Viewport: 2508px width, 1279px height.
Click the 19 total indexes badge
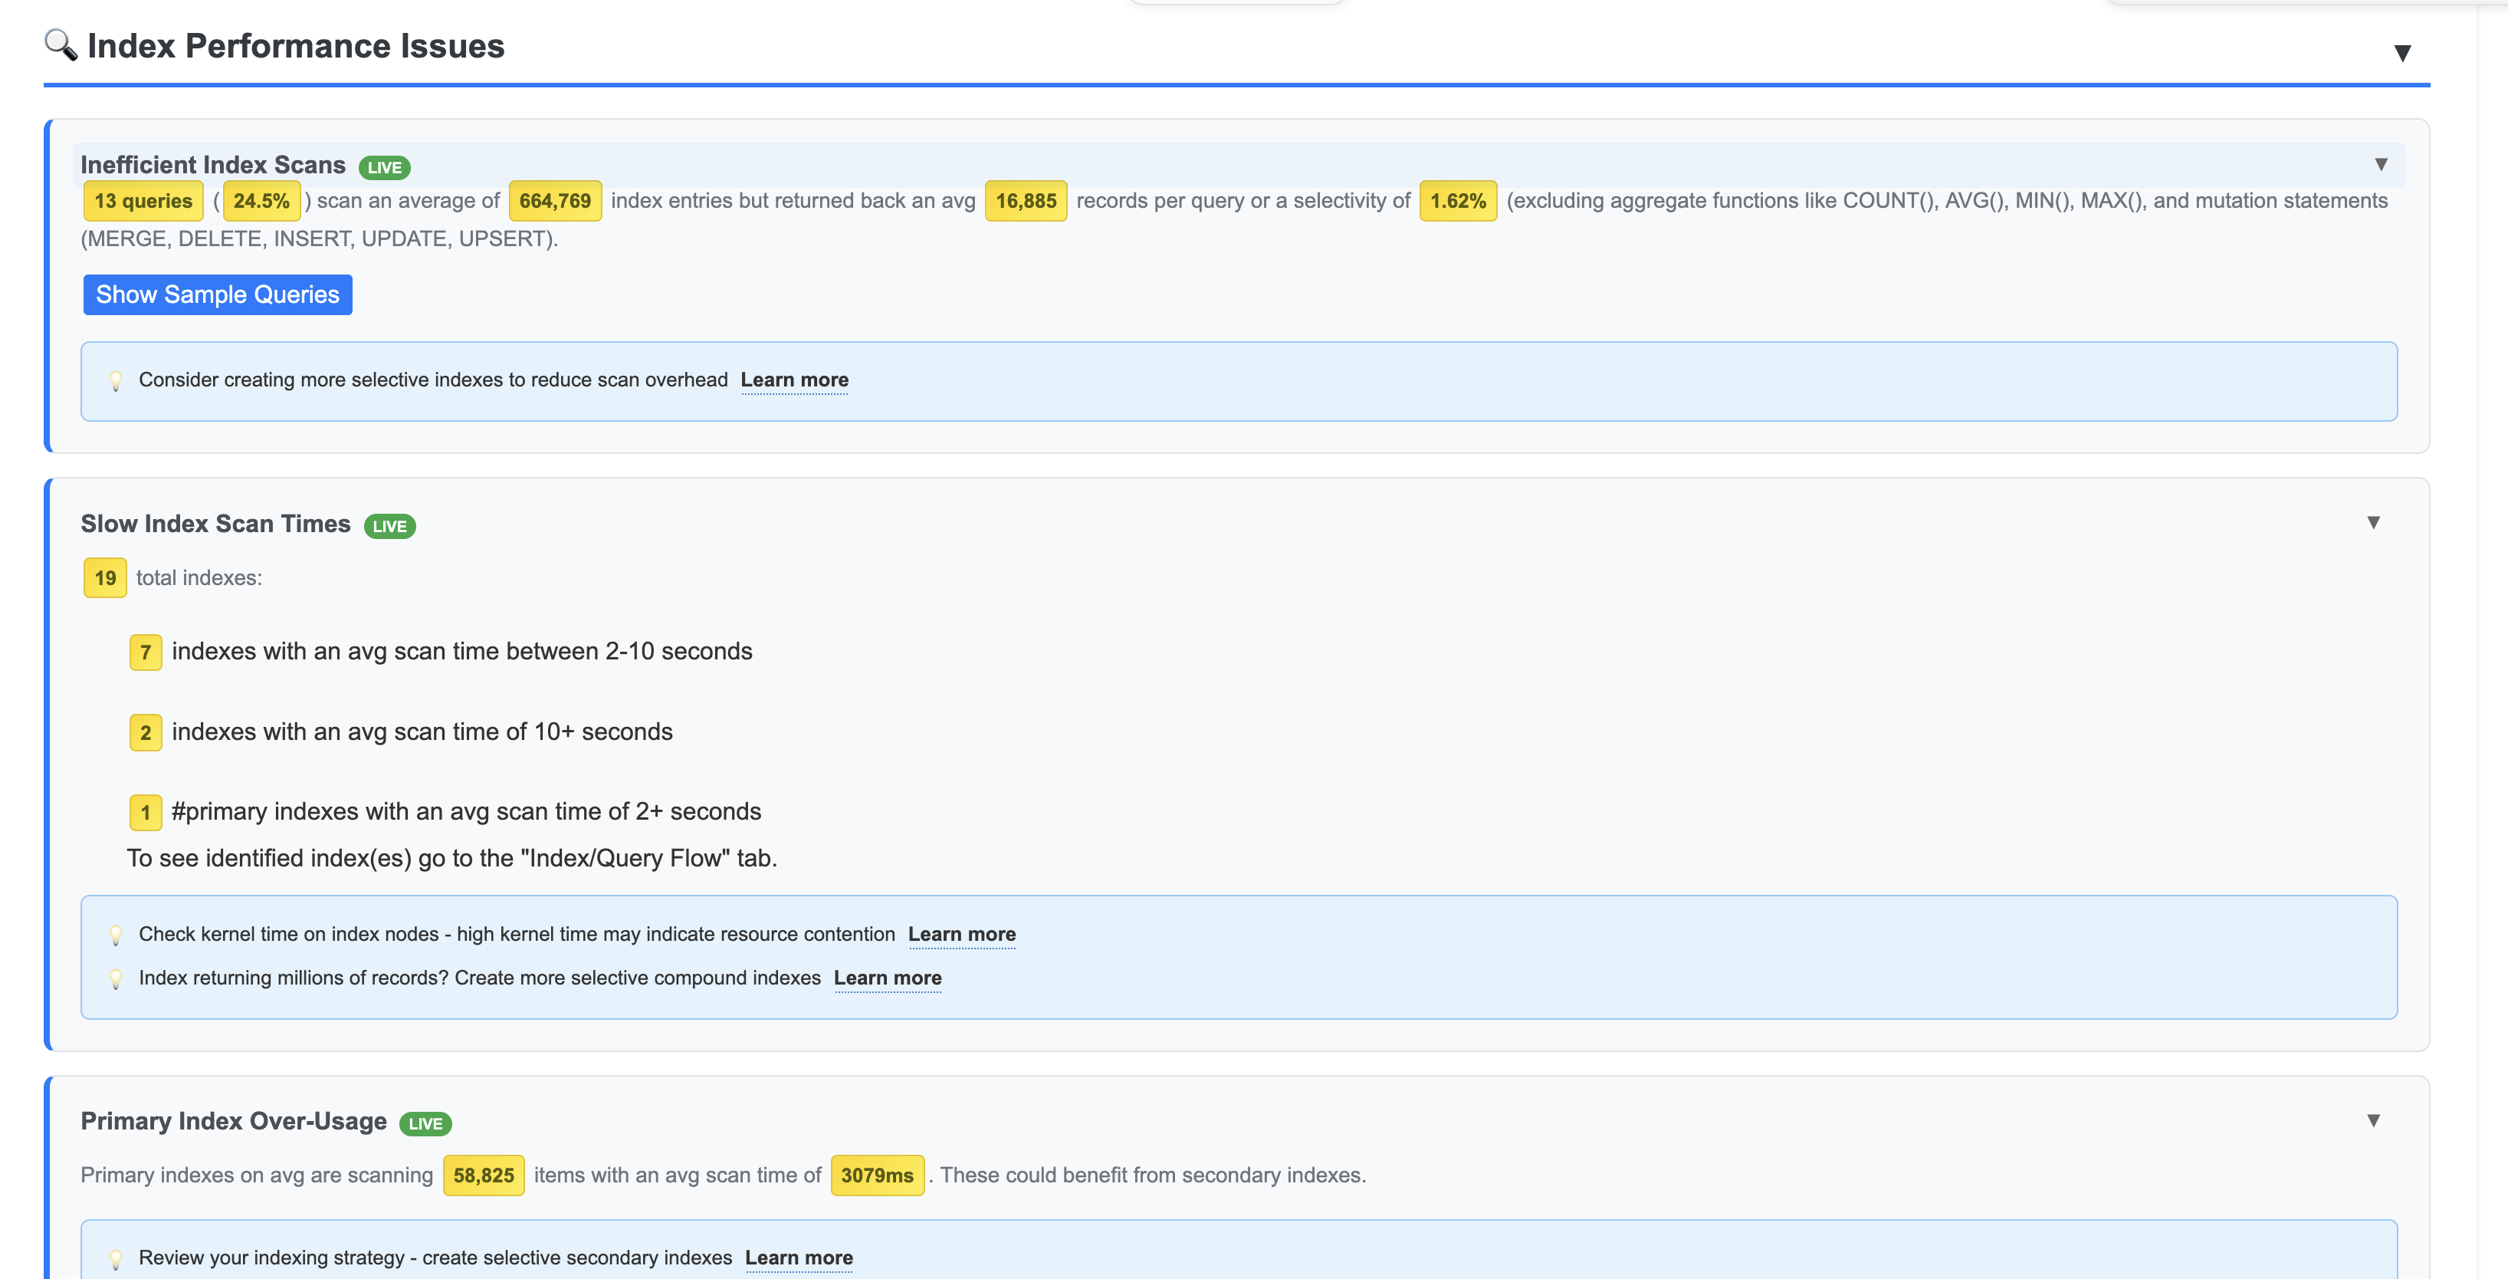105,577
